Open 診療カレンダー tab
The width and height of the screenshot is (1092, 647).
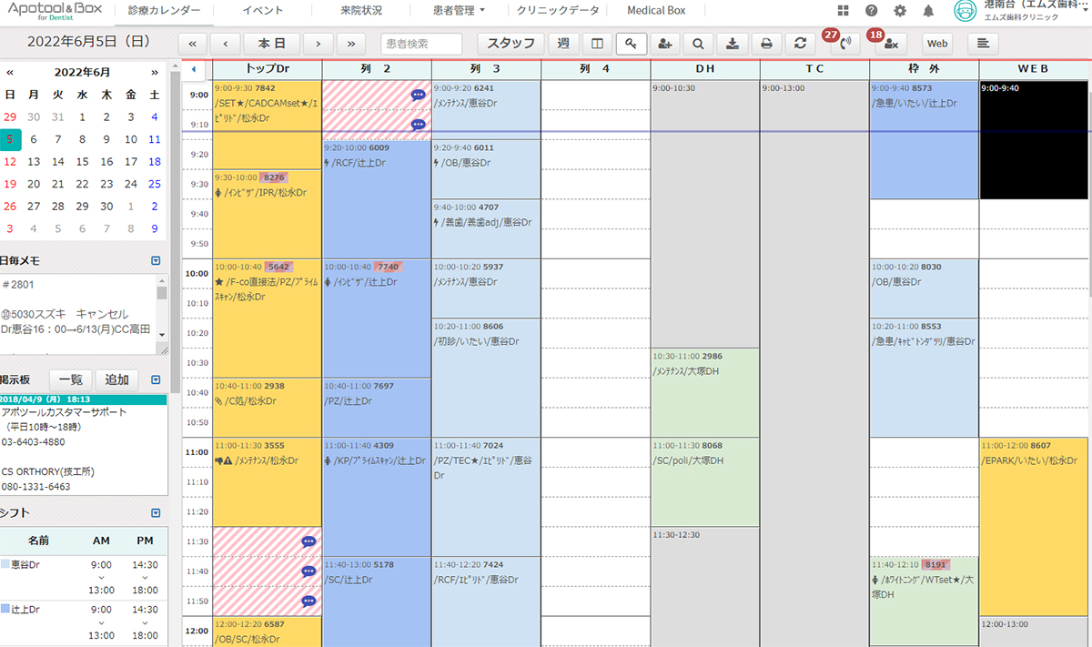click(x=165, y=11)
